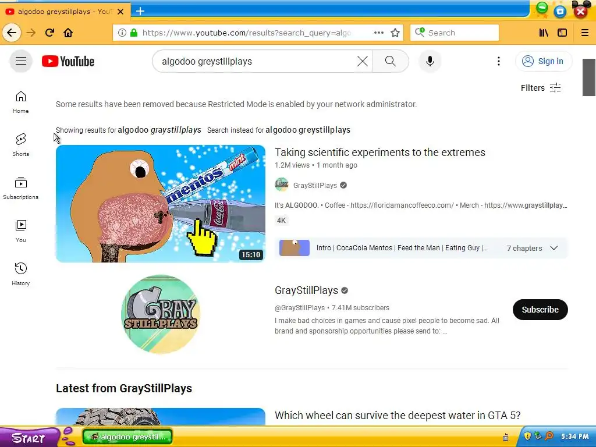Open Which wheel can survive GTA 5 video
The height and width of the screenshot is (447, 596).
[398, 416]
